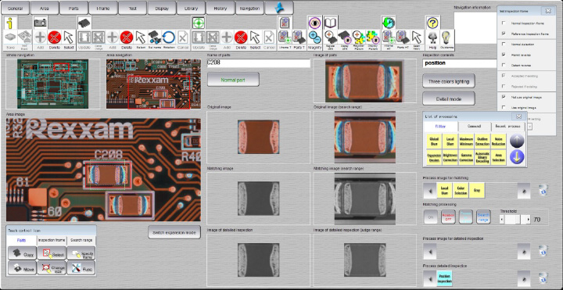Switch to Recent process tab

point(507,127)
